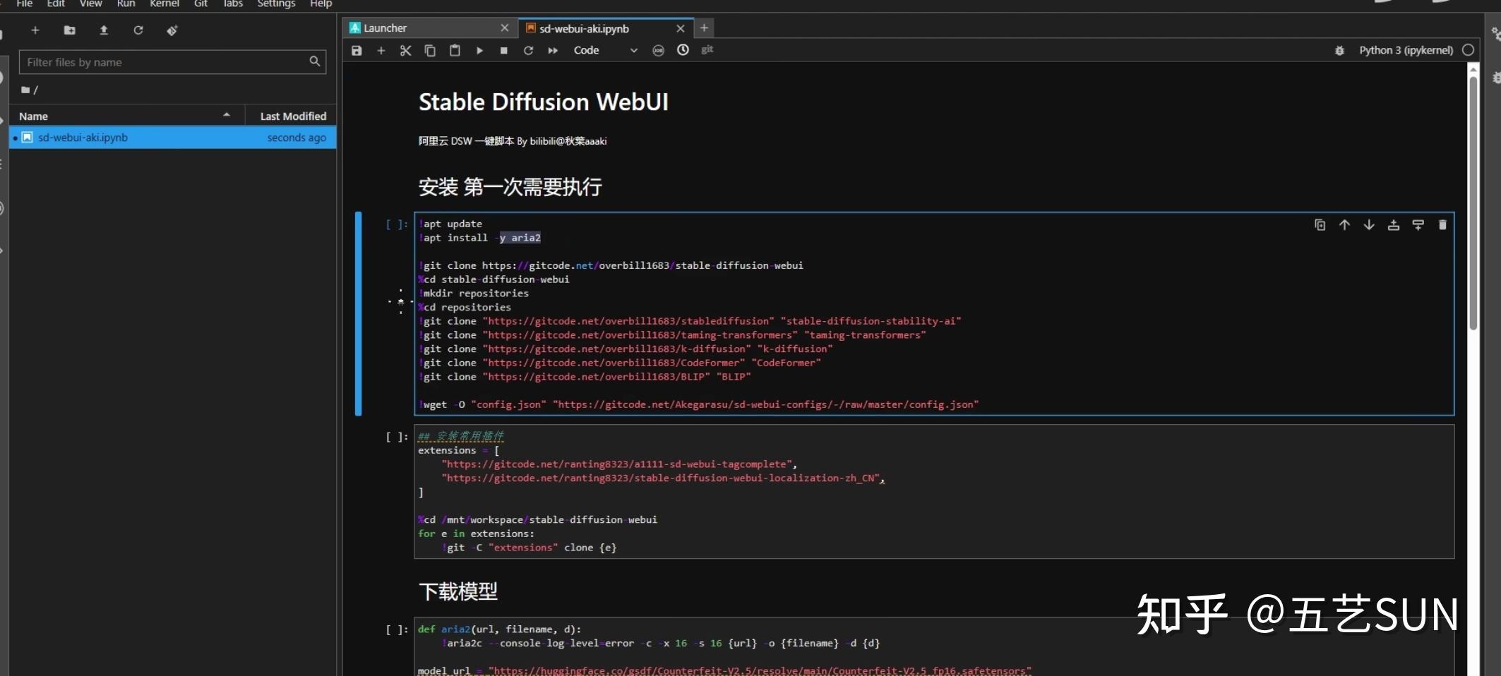Upload files using the upload arrow icon
Viewport: 1501px width, 676px height.
104,30
